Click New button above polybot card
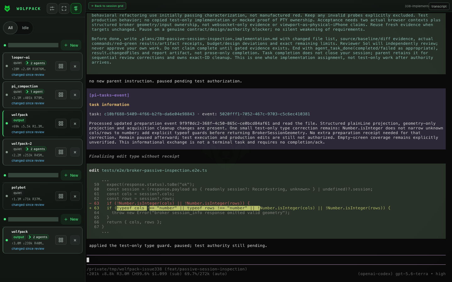This screenshot has width=452, height=282. click(x=71, y=175)
